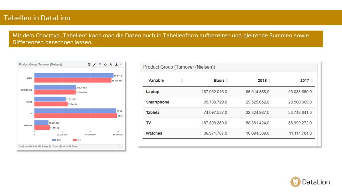Image resolution: width=342 pixels, height=192 pixels.
Task: Click the blue Laptop 2018 bar
Action: click(74, 75)
